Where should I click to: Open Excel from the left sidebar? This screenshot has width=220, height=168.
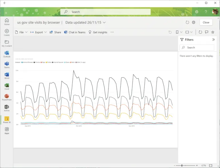[x=7, y=86]
